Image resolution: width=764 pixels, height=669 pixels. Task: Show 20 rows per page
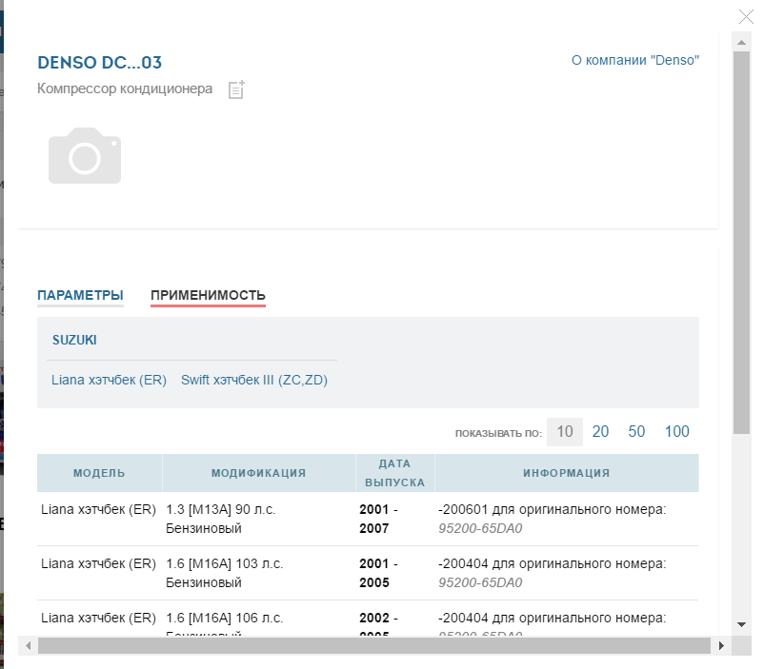point(600,432)
